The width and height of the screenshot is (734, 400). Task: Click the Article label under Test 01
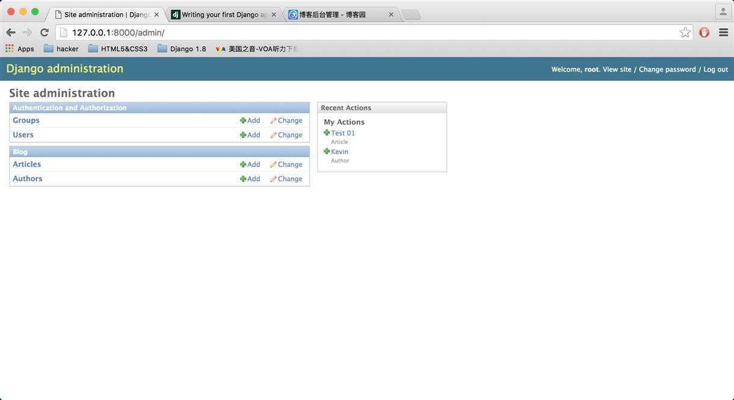point(339,142)
